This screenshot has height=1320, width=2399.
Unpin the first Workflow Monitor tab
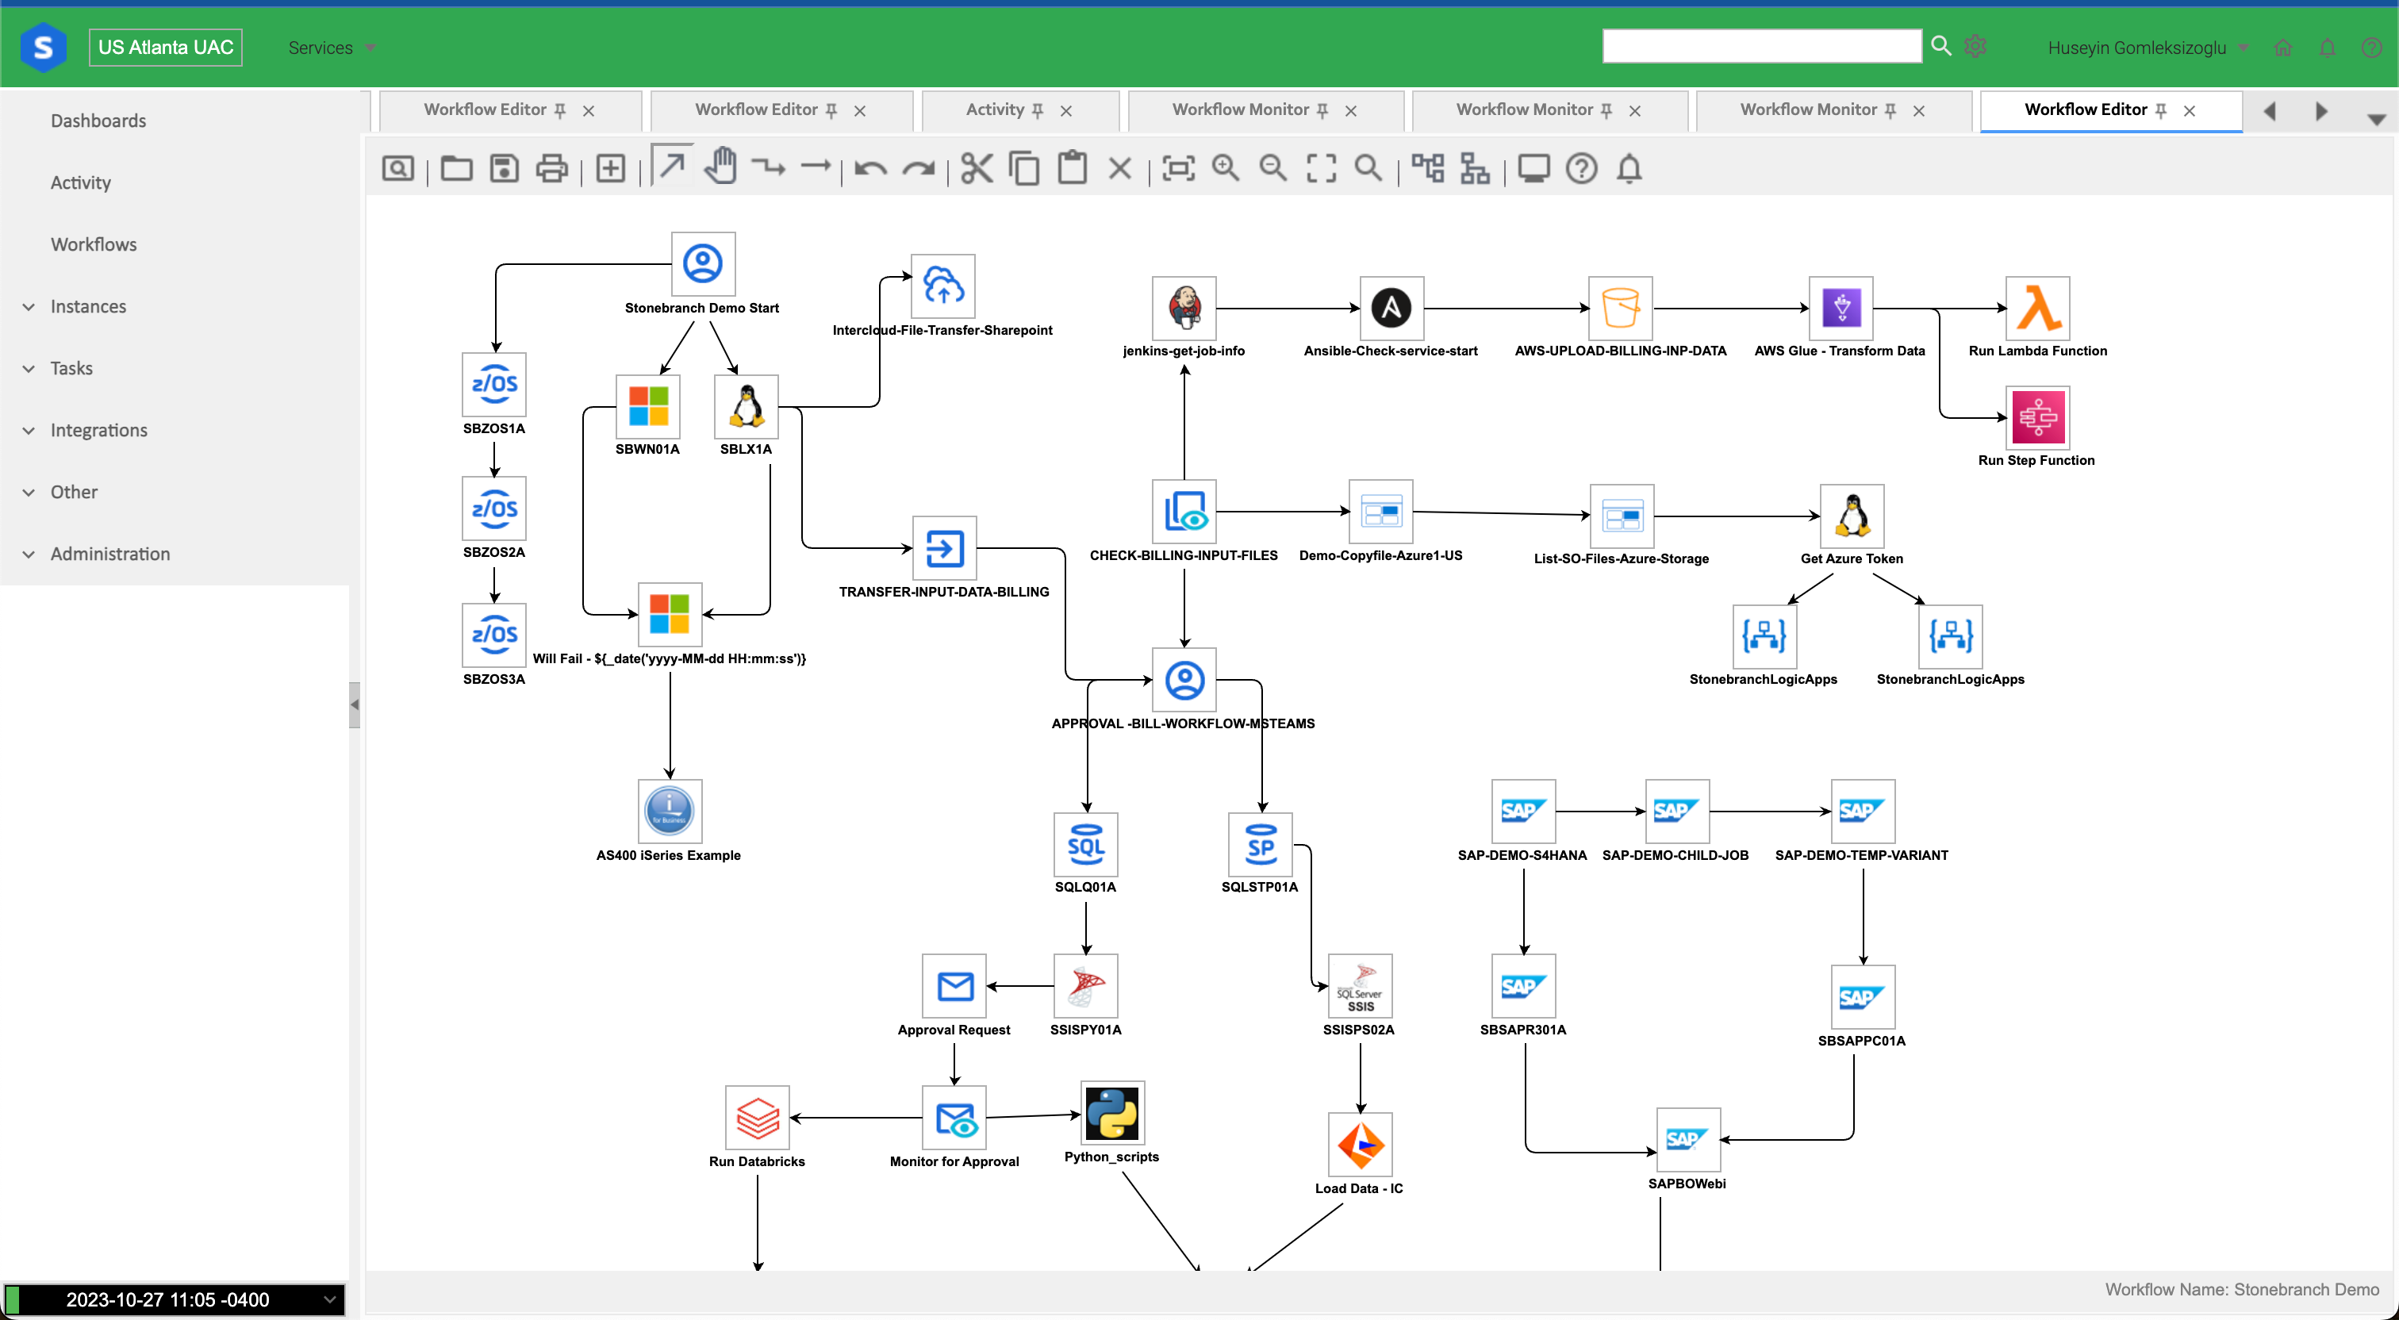tap(1324, 109)
